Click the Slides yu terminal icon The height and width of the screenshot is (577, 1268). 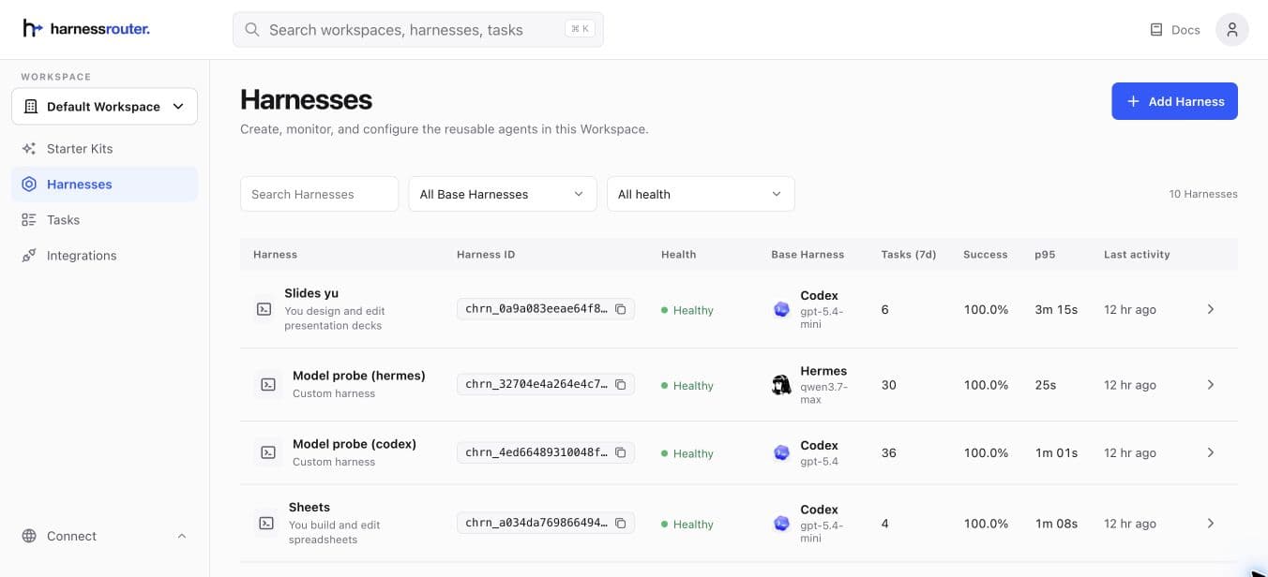[x=264, y=309]
